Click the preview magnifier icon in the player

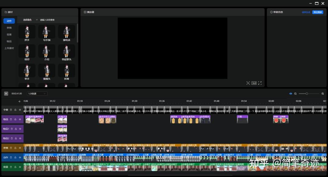coord(248,83)
